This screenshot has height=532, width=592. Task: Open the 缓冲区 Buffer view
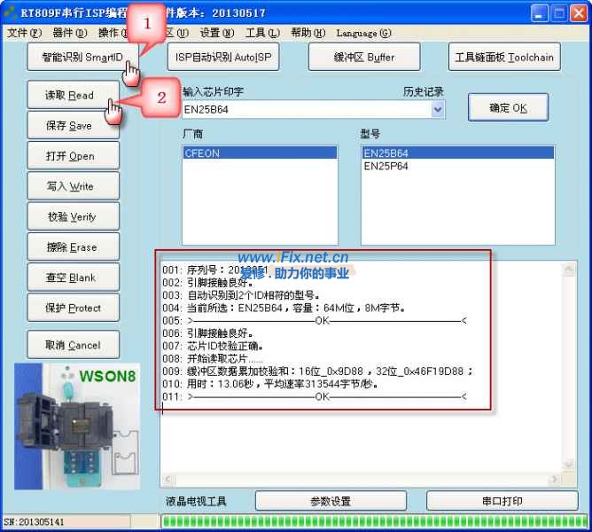tap(364, 57)
